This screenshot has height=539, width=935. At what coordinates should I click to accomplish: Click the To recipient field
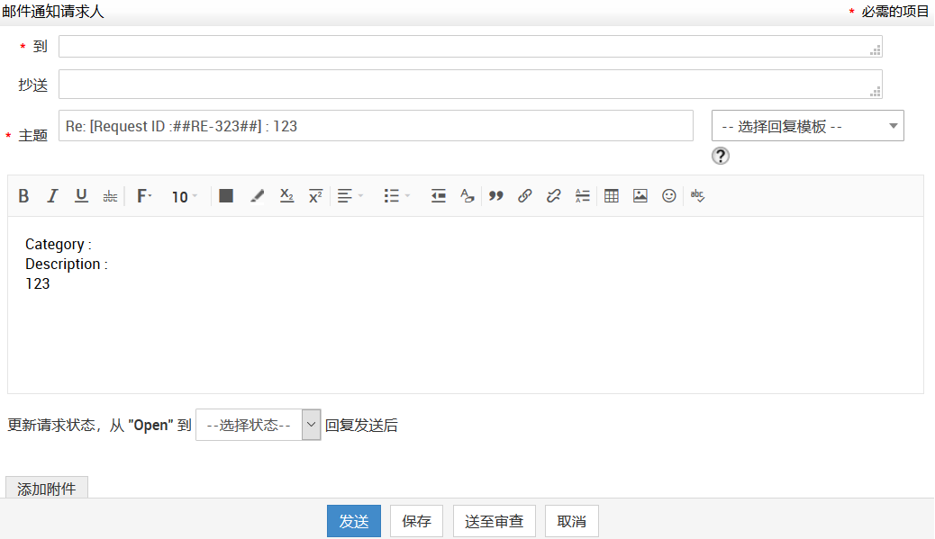tap(470, 47)
